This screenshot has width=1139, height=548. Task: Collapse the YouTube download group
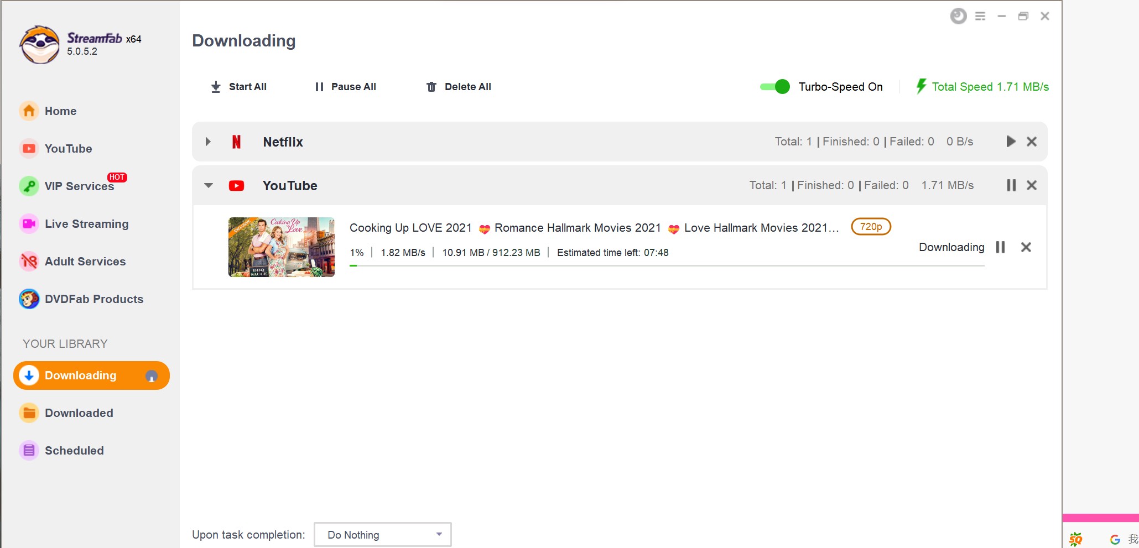pos(208,185)
